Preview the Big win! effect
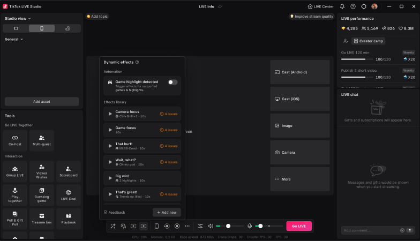420x241 pixels. tap(110, 178)
